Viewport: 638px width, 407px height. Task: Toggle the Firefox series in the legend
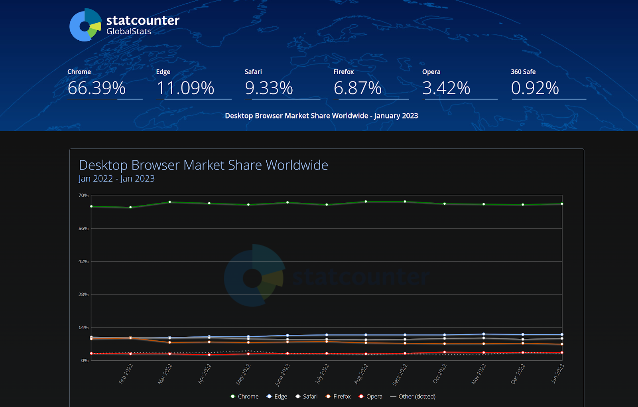338,396
